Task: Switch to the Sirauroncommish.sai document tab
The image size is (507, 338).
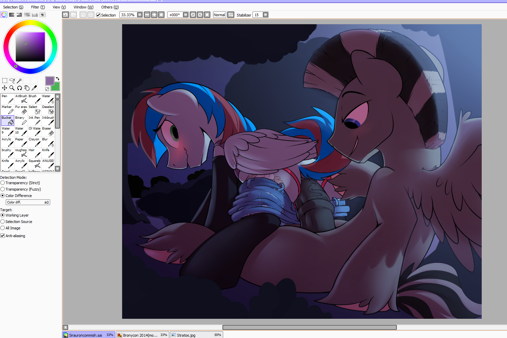Action: click(x=89, y=335)
